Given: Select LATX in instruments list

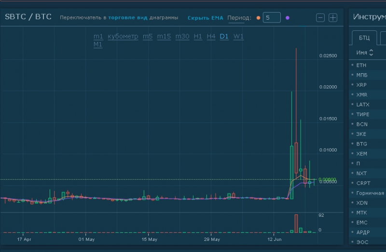Looking at the screenshot, I should [368, 105].
